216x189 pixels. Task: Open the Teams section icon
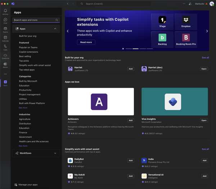(5, 29)
